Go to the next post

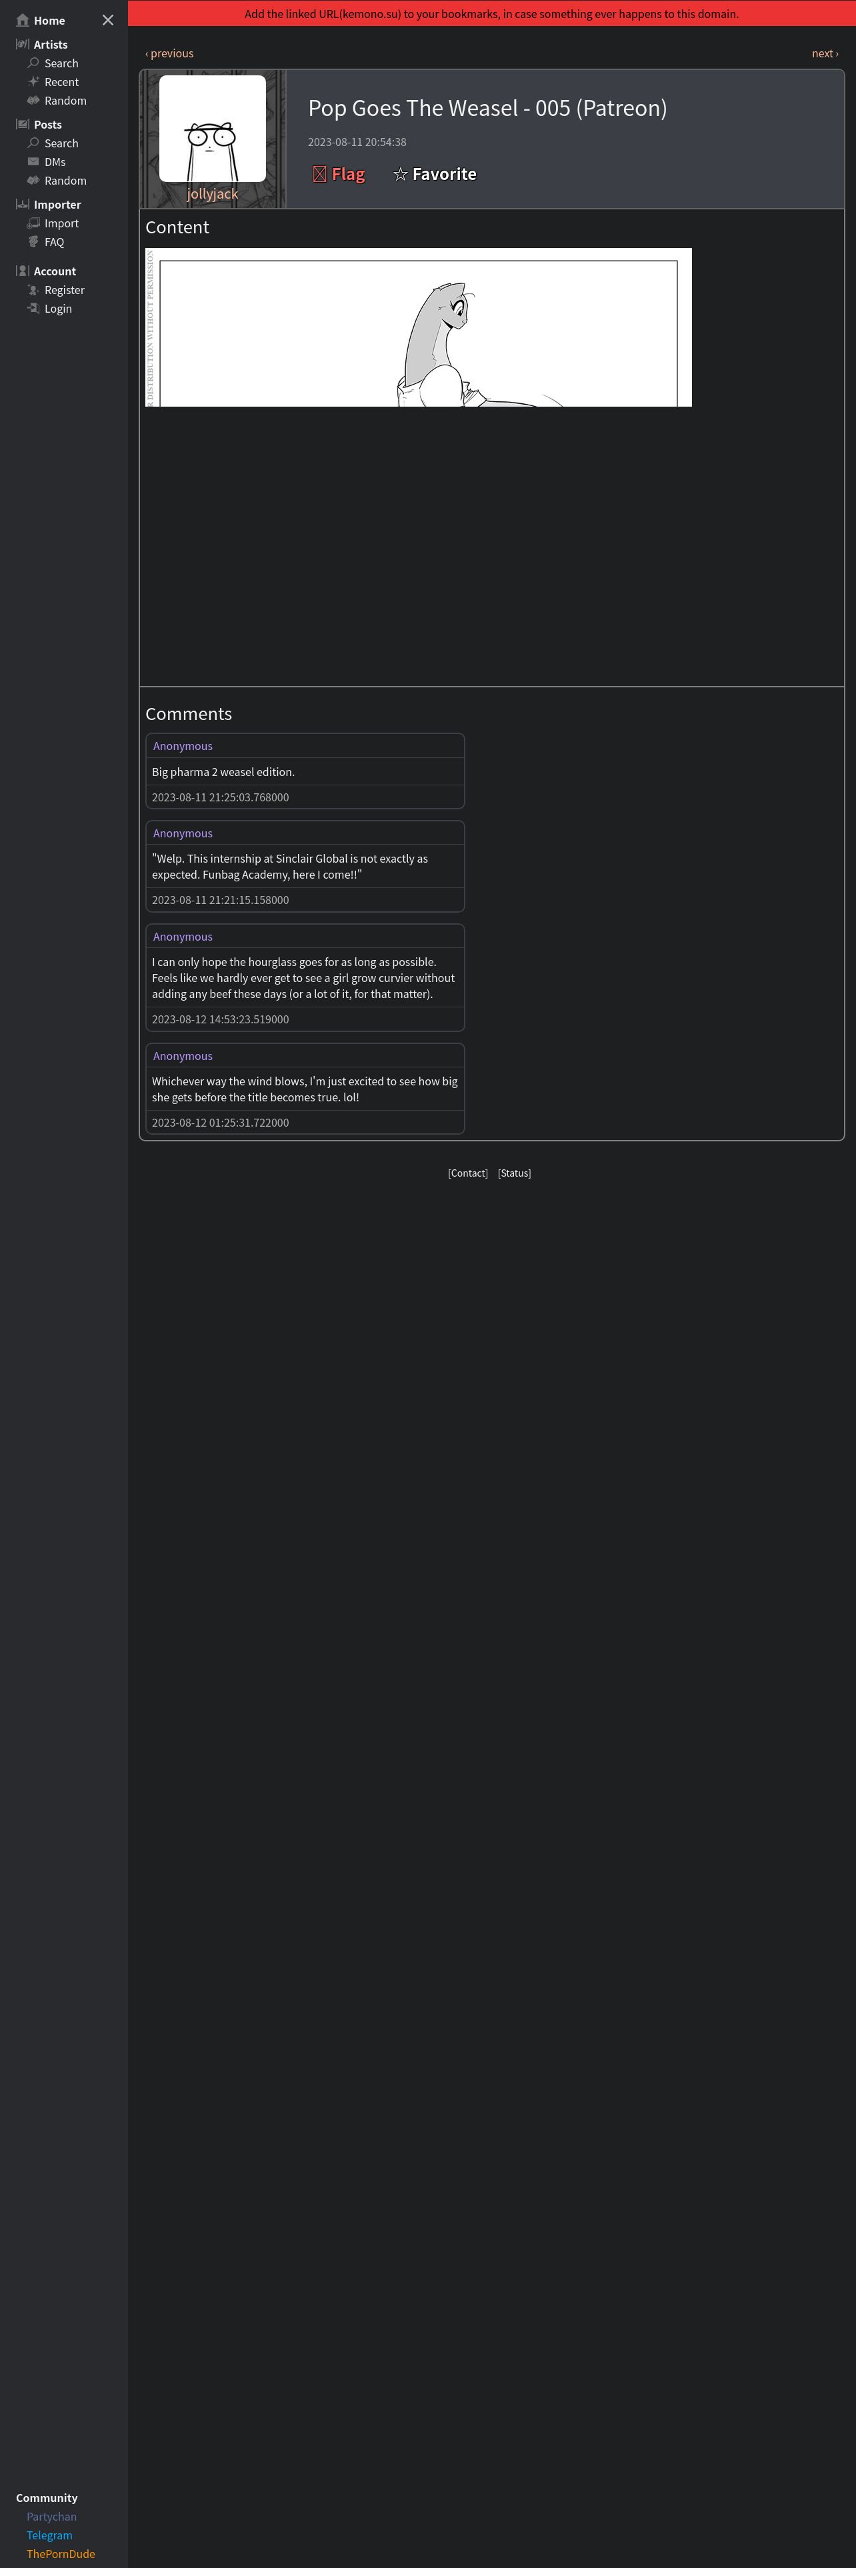click(x=825, y=54)
